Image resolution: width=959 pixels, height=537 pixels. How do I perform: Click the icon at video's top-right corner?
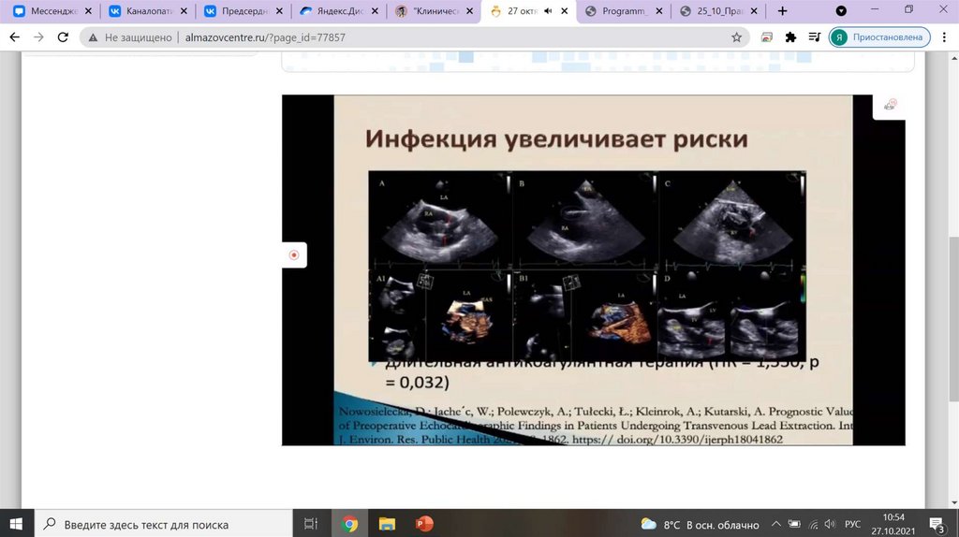click(890, 105)
